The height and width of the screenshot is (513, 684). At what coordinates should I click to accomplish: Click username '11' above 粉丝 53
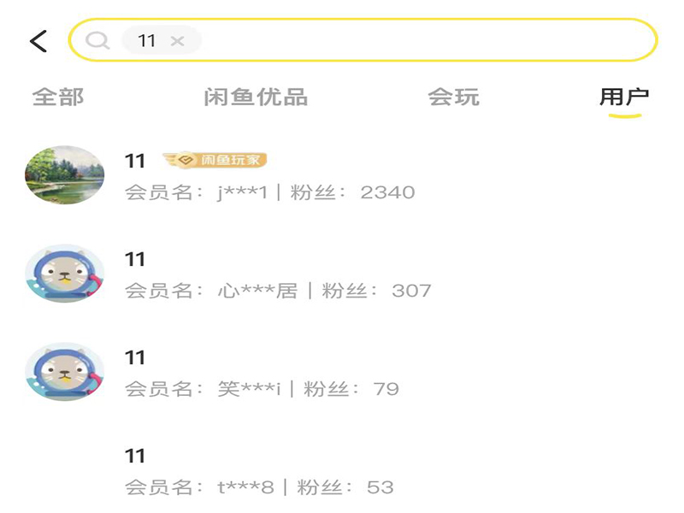pos(135,456)
